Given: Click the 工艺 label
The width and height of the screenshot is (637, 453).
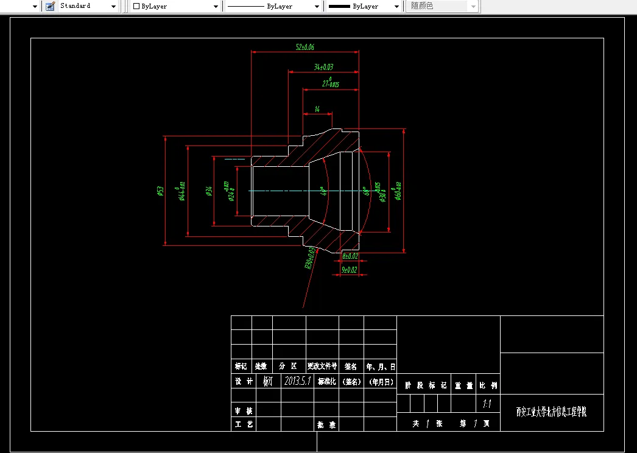Looking at the screenshot, I should (x=244, y=424).
